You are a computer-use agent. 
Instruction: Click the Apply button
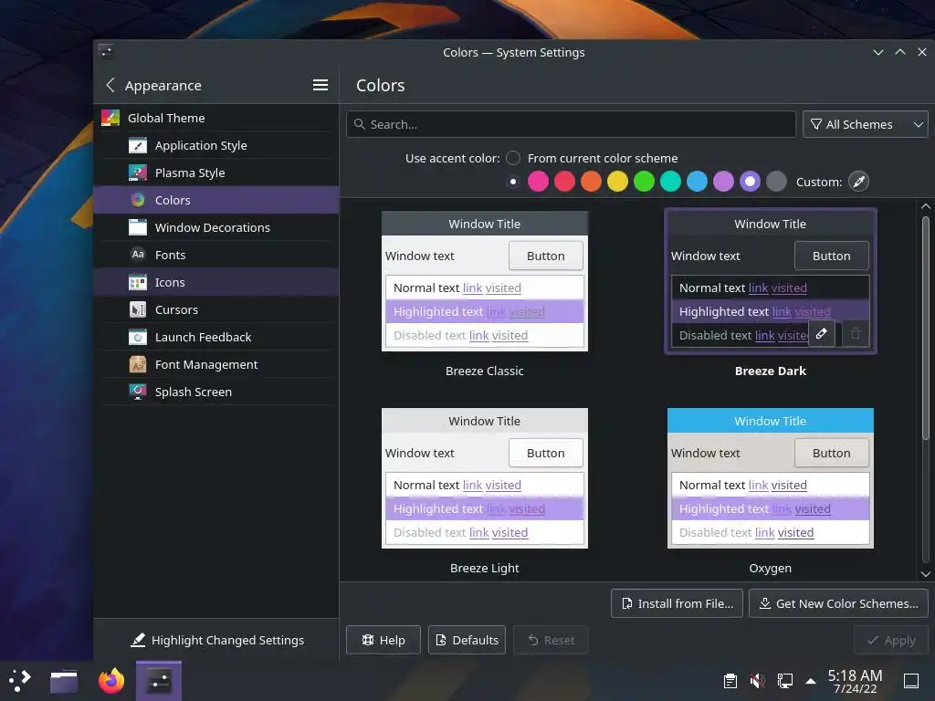(891, 640)
